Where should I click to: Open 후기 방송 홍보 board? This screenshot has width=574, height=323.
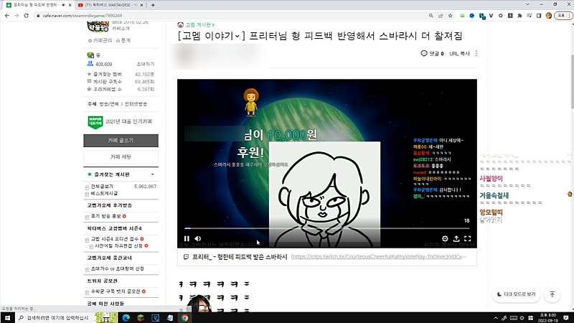click(x=105, y=217)
